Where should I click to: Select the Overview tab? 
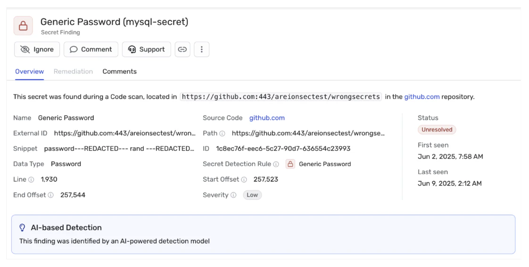tap(29, 72)
